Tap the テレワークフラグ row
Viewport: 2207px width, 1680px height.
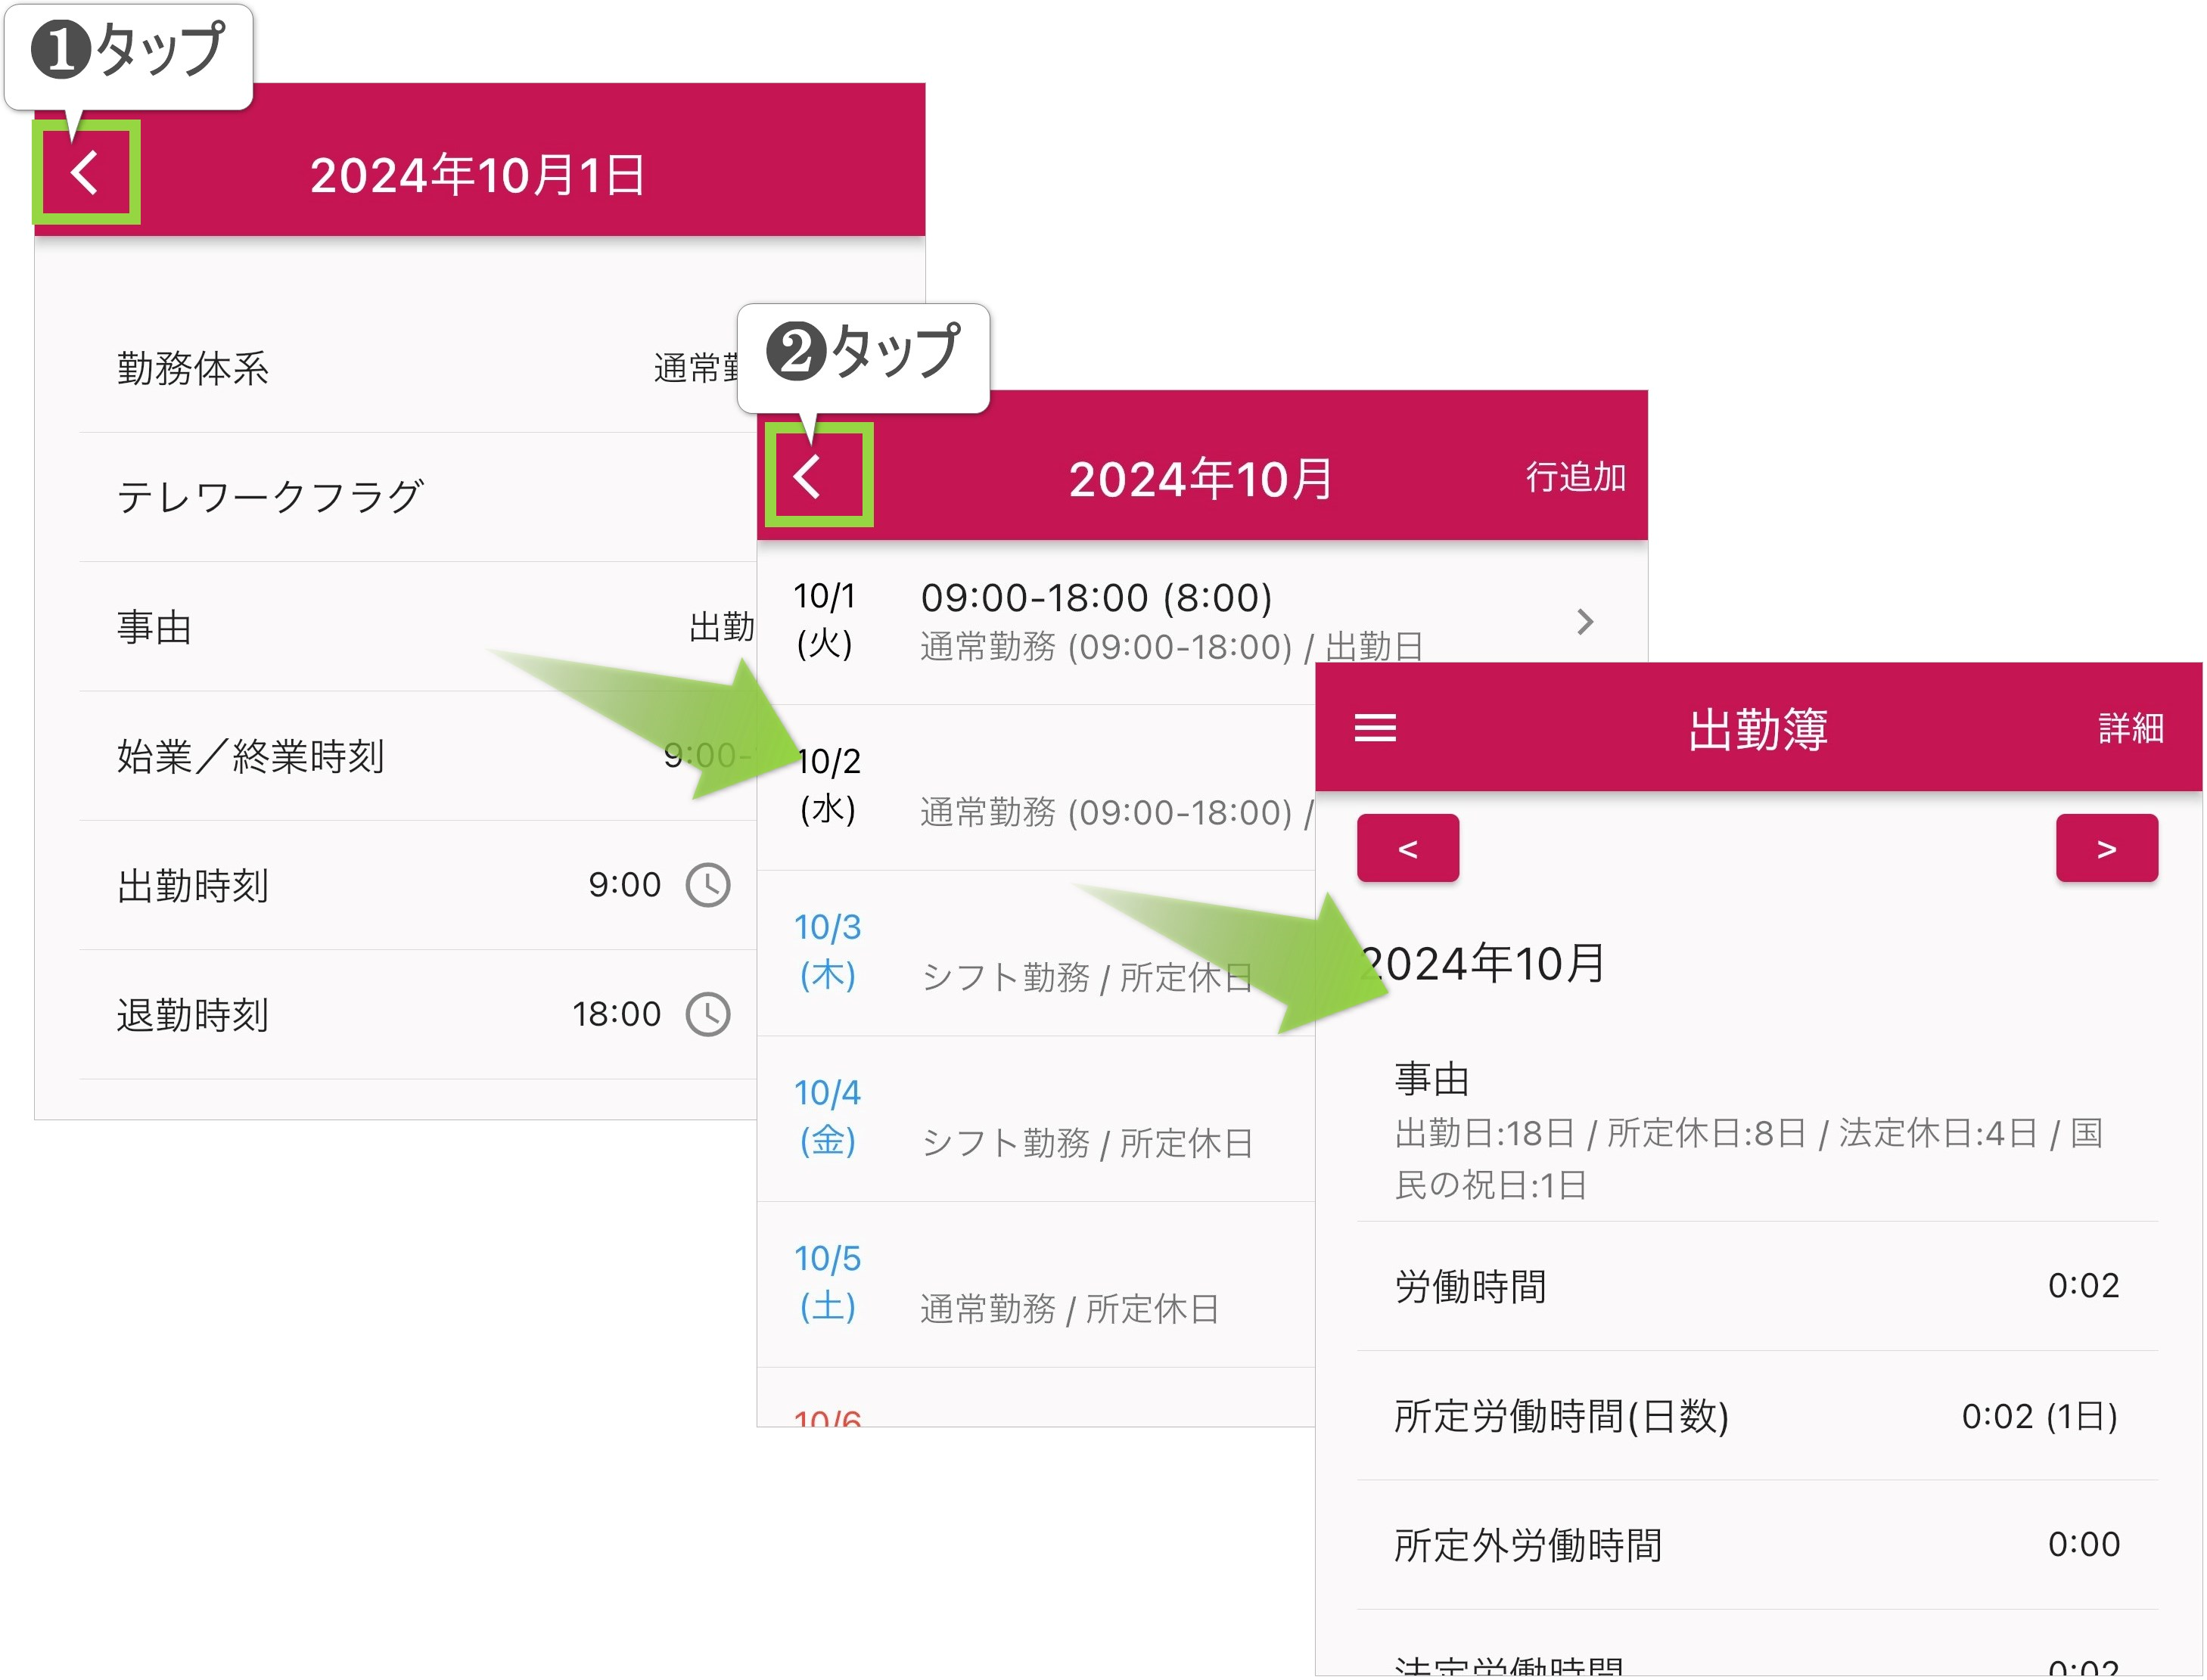(x=400, y=497)
